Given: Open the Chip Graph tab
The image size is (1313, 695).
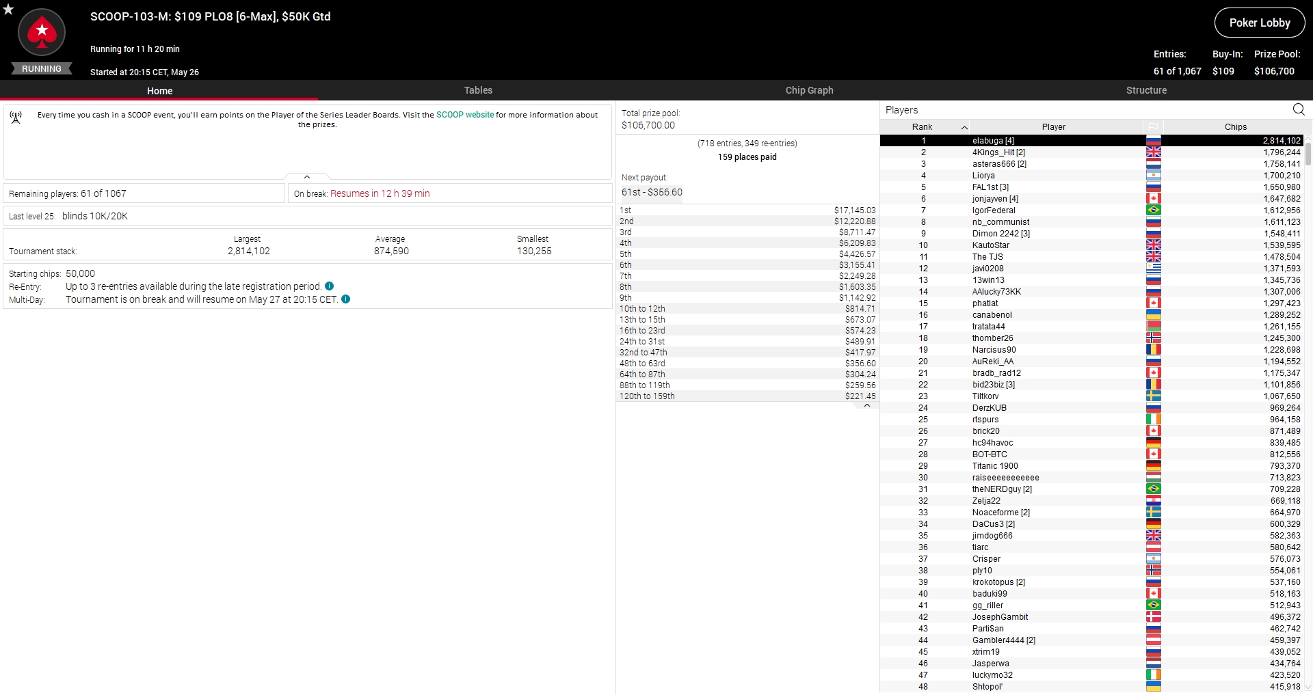Looking at the screenshot, I should [x=809, y=90].
